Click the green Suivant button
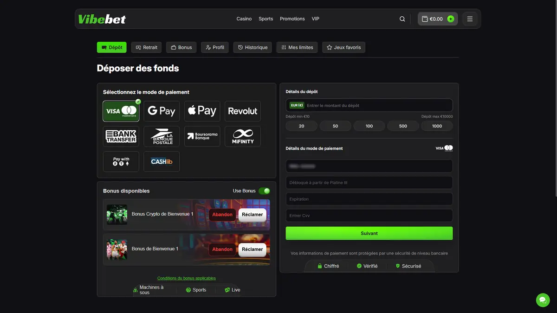This screenshot has height=313, width=557. [x=369, y=233]
